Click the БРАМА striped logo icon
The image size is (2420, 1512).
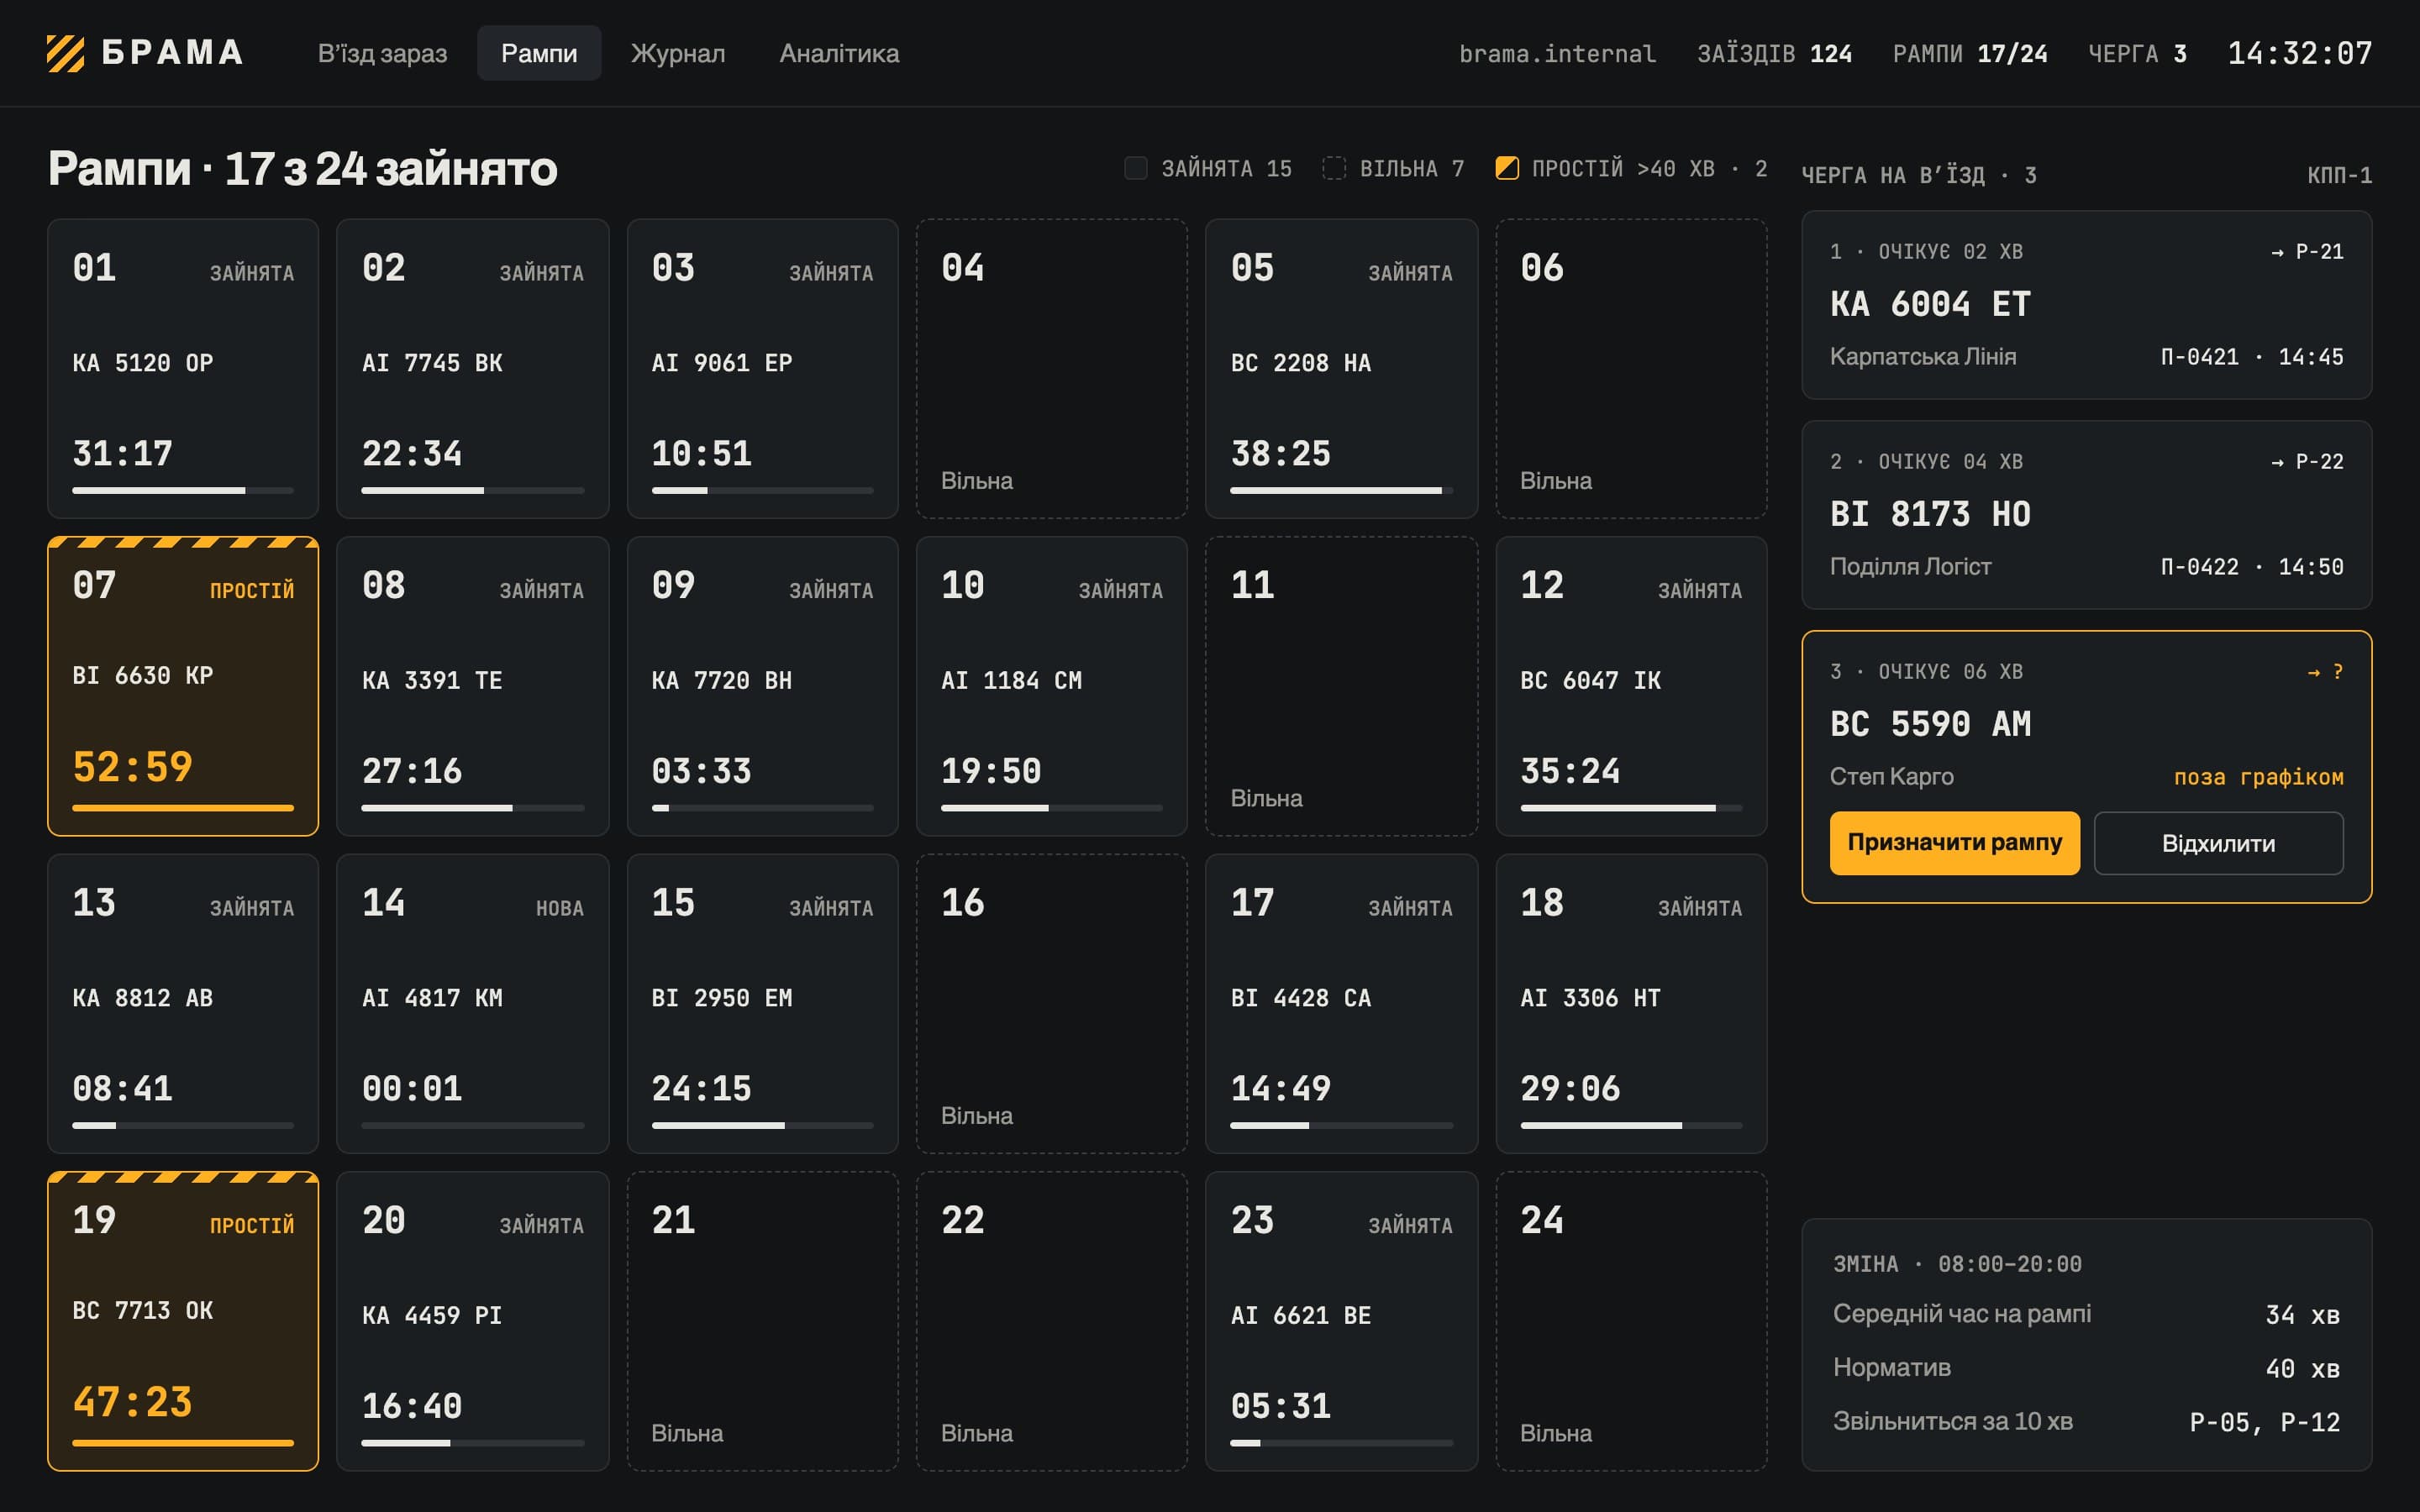click(66, 53)
